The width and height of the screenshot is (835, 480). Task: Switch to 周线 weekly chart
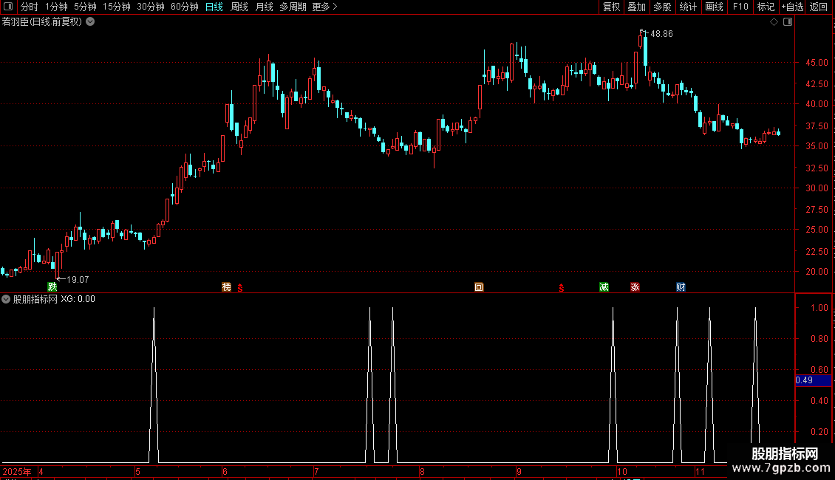(239, 7)
